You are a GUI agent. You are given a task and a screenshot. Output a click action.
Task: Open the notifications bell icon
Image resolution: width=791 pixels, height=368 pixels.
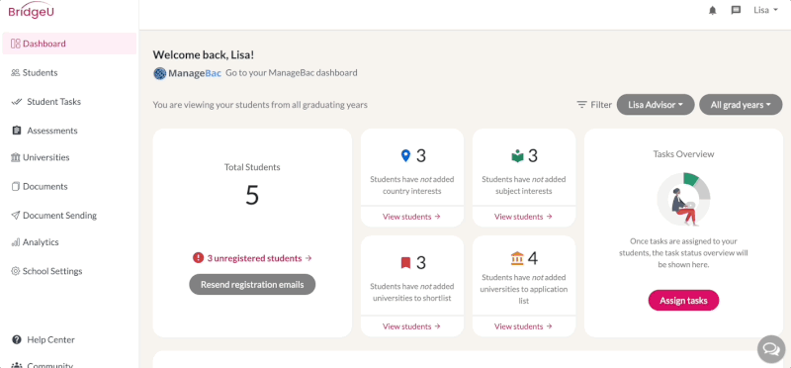pyautogui.click(x=712, y=11)
